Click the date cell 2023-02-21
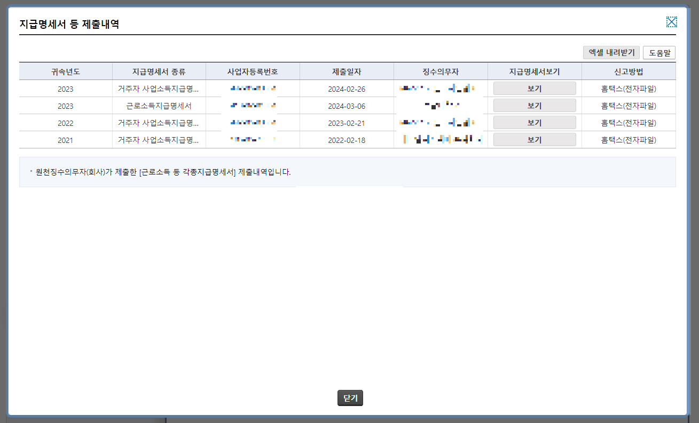The height and width of the screenshot is (423, 699). pos(347,123)
